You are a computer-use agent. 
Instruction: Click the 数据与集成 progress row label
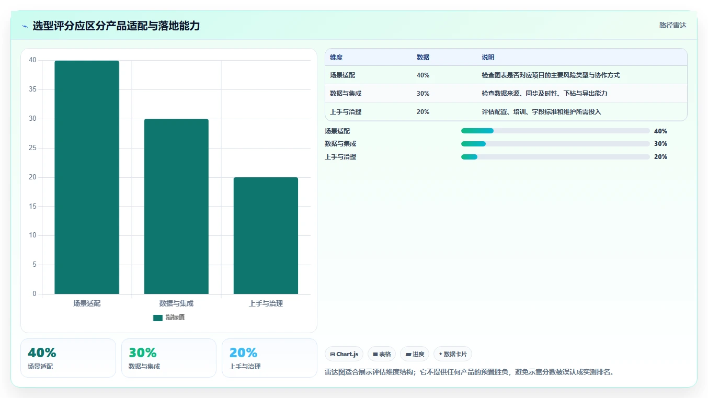point(340,144)
